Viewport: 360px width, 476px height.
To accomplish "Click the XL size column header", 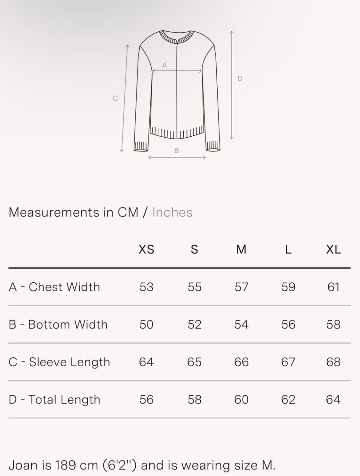I will click(x=333, y=249).
